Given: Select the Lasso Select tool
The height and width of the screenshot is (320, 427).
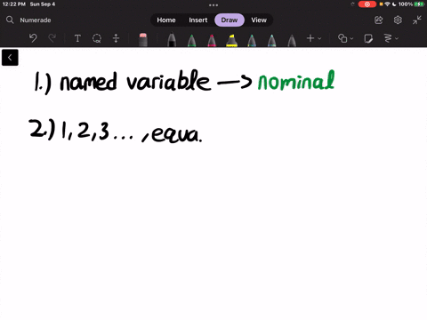Looking at the screenshot, I should [x=97, y=38].
